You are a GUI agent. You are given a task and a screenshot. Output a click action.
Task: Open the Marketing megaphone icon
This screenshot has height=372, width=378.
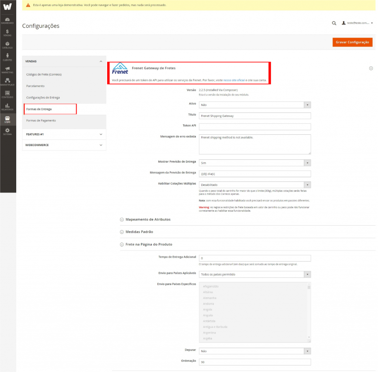[x=7, y=70]
